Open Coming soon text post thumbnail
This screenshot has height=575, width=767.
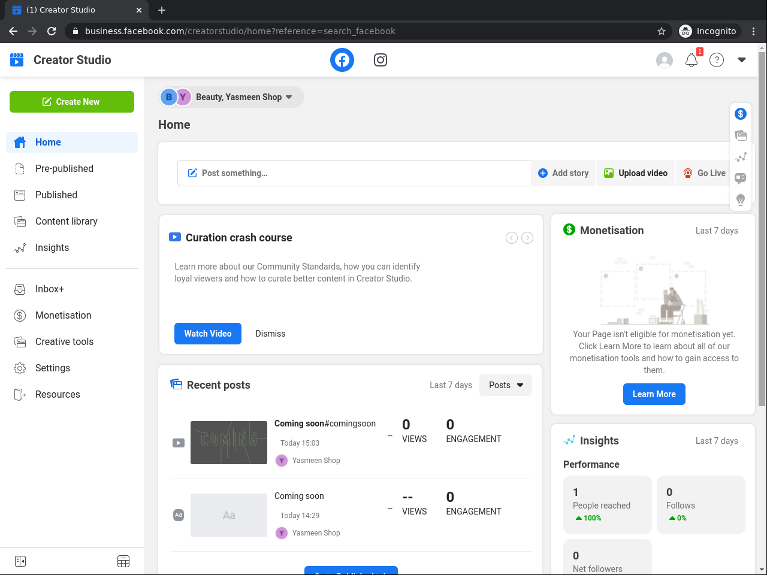click(x=229, y=515)
